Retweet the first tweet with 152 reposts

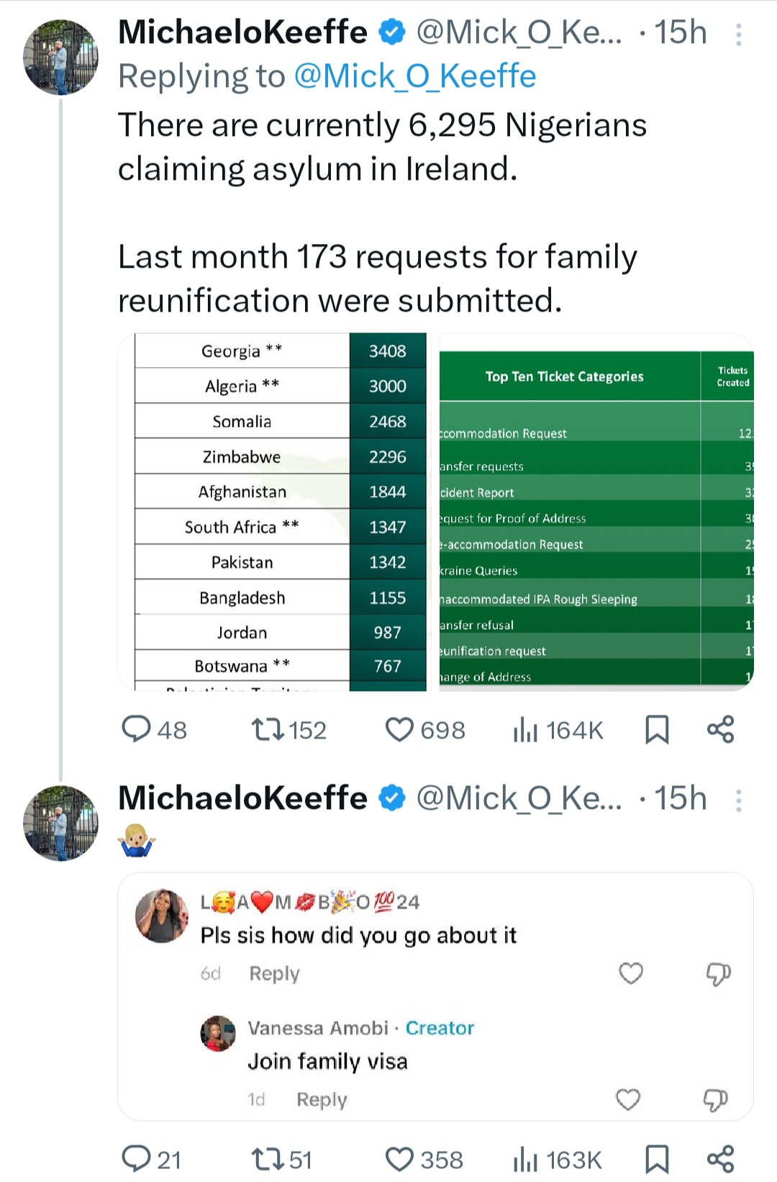(x=268, y=729)
